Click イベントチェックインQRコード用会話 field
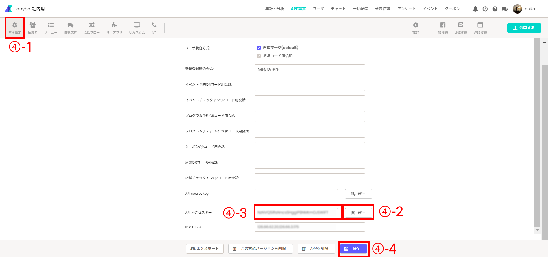The image size is (548, 257). point(310,101)
